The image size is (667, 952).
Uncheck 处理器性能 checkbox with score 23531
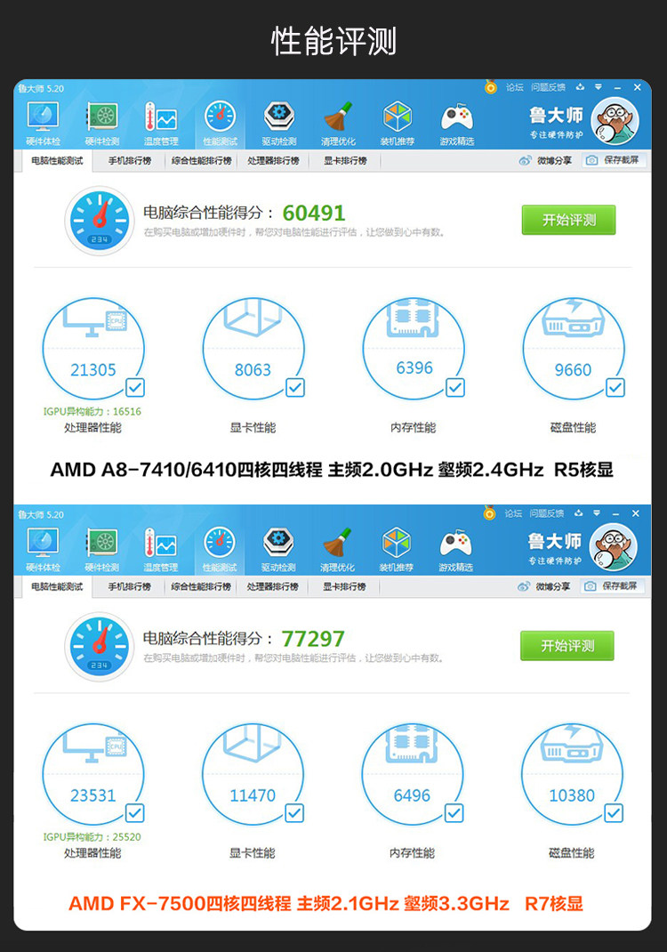tap(135, 812)
